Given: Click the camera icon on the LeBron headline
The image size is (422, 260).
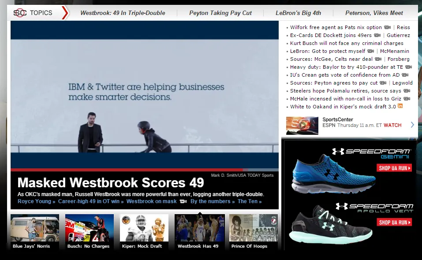Looking at the screenshot, I should tap(370, 51).
